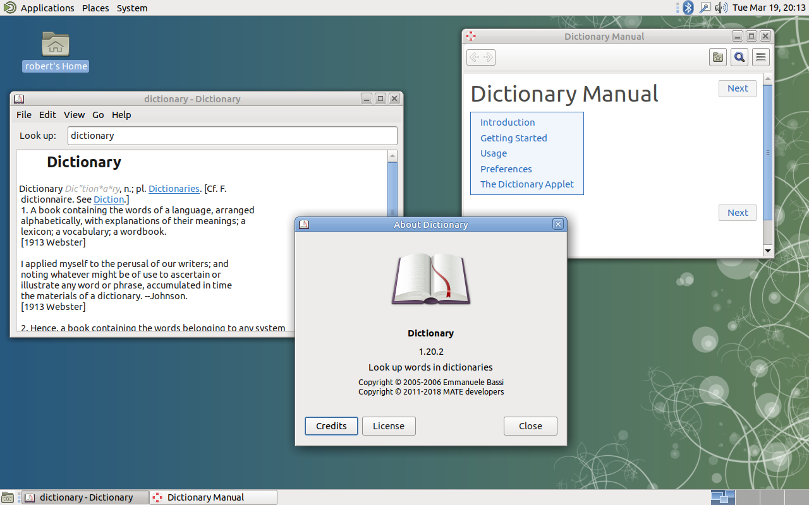The height and width of the screenshot is (505, 809).
Task: Open the Help menu in Dictionary
Action: pos(121,114)
